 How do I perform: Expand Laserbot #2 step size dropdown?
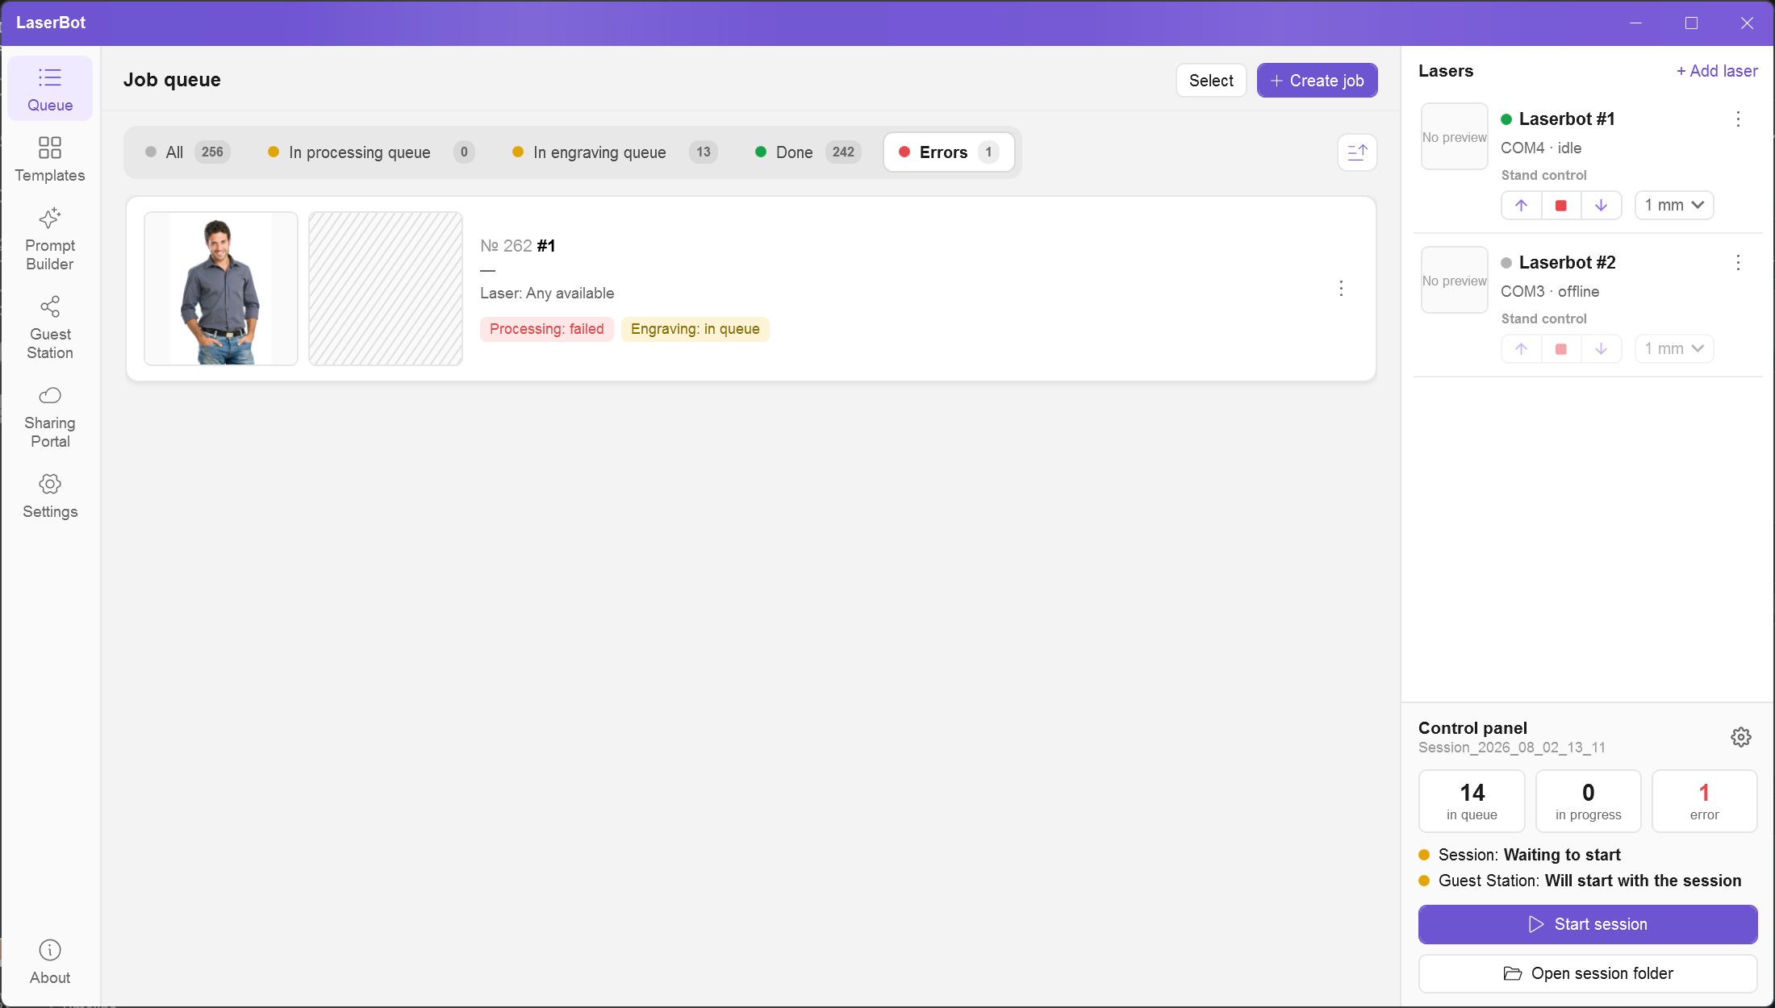[x=1674, y=348]
